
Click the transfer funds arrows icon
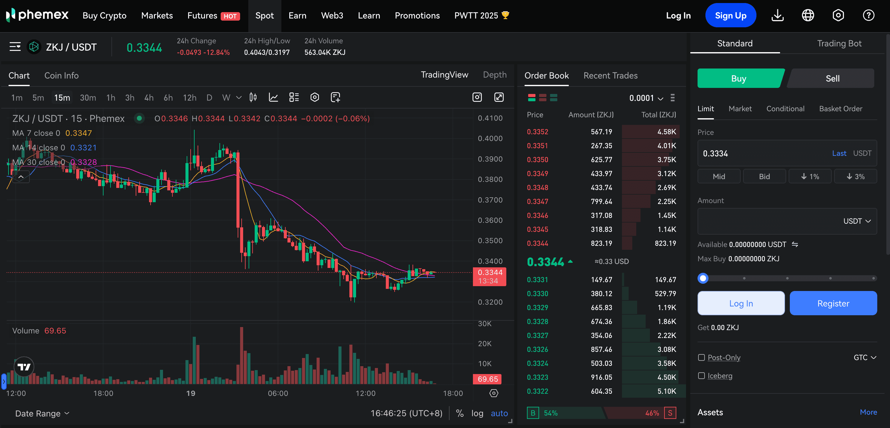click(x=795, y=244)
